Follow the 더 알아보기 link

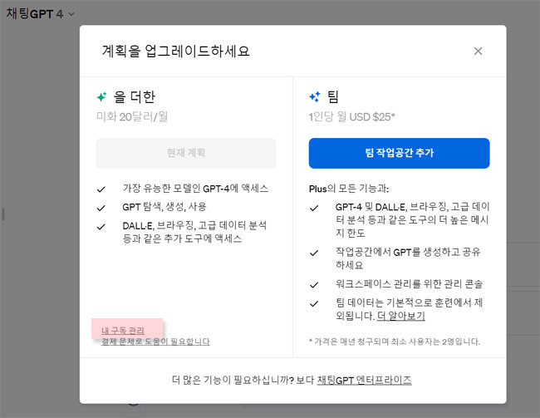(x=401, y=316)
